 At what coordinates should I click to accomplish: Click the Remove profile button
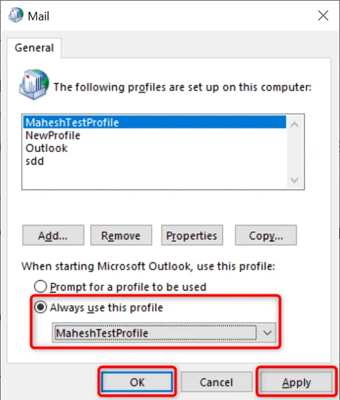point(121,235)
